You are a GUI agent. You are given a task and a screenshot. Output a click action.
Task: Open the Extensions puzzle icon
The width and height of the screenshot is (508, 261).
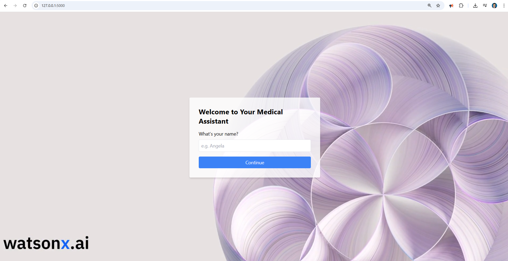(461, 6)
